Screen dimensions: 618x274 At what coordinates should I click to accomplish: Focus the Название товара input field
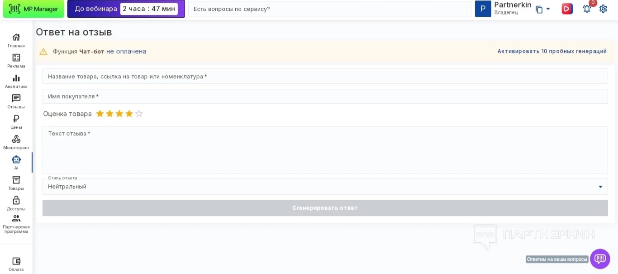click(325, 76)
